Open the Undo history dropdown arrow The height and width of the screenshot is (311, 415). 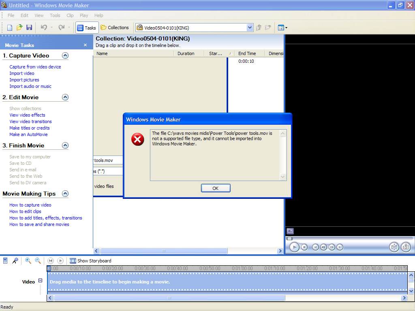51,28
